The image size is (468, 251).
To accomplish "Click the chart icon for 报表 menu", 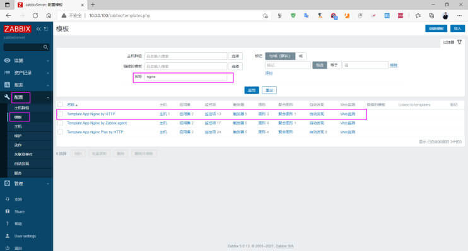I will tap(7, 85).
